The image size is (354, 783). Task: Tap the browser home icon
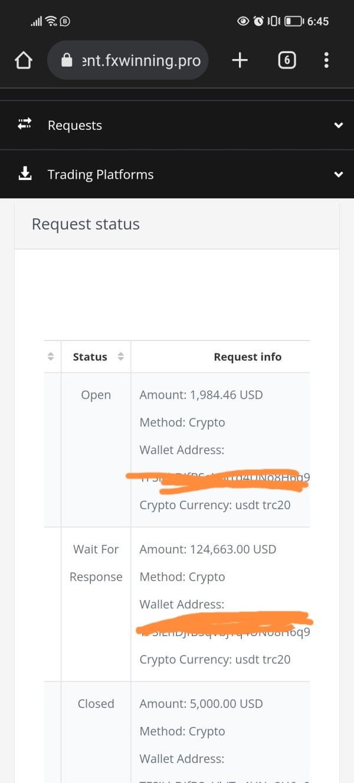pos(23,60)
